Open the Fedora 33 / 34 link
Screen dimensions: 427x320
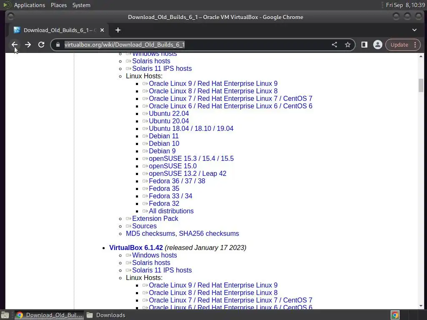(171, 196)
